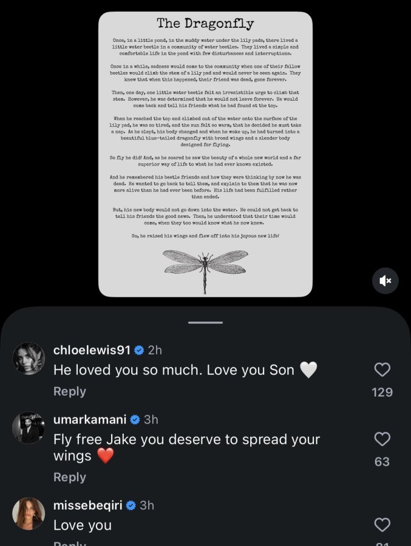Tap the umarkamani username
Image resolution: width=411 pixels, height=546 pixels.
coord(90,419)
